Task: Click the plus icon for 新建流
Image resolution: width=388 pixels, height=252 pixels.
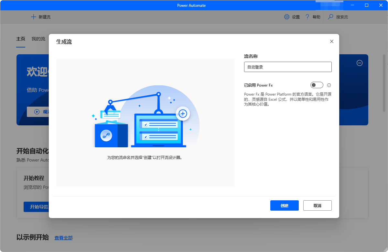Action: click(x=34, y=17)
